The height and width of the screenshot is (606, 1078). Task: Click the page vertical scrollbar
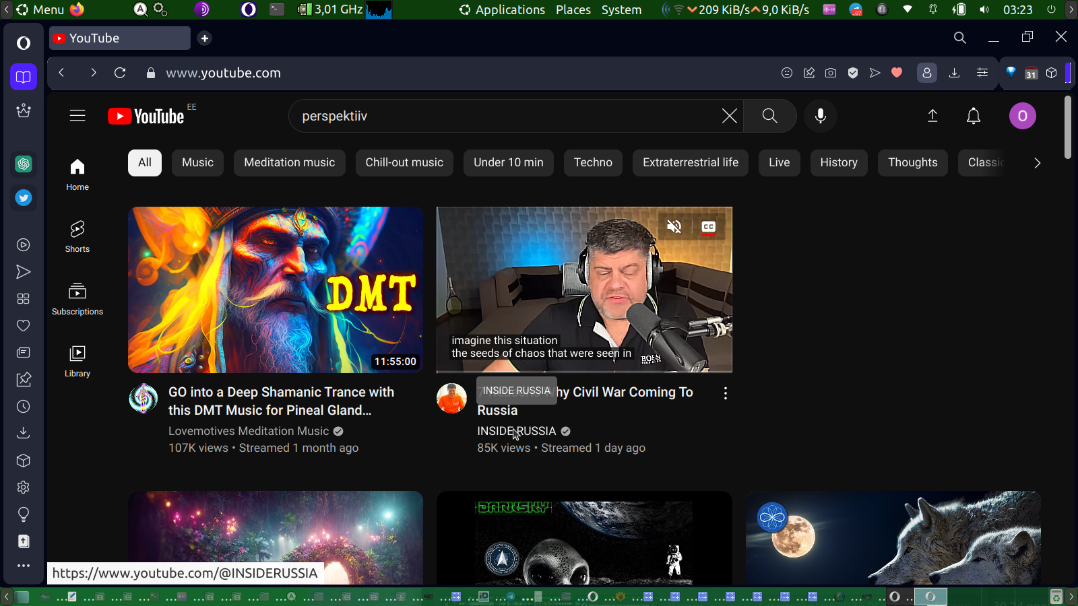point(1068,128)
